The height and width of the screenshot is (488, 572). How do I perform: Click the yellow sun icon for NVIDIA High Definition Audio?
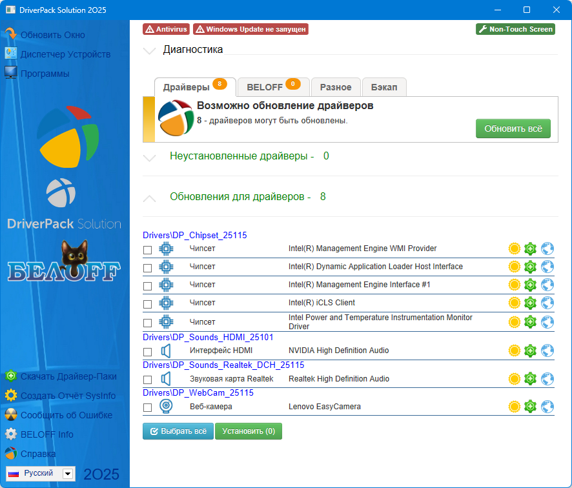tap(514, 351)
